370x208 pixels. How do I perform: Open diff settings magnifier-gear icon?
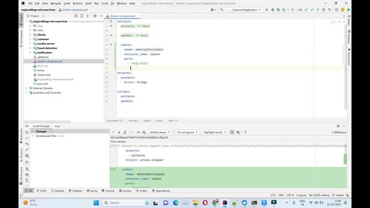[x=238, y=132]
